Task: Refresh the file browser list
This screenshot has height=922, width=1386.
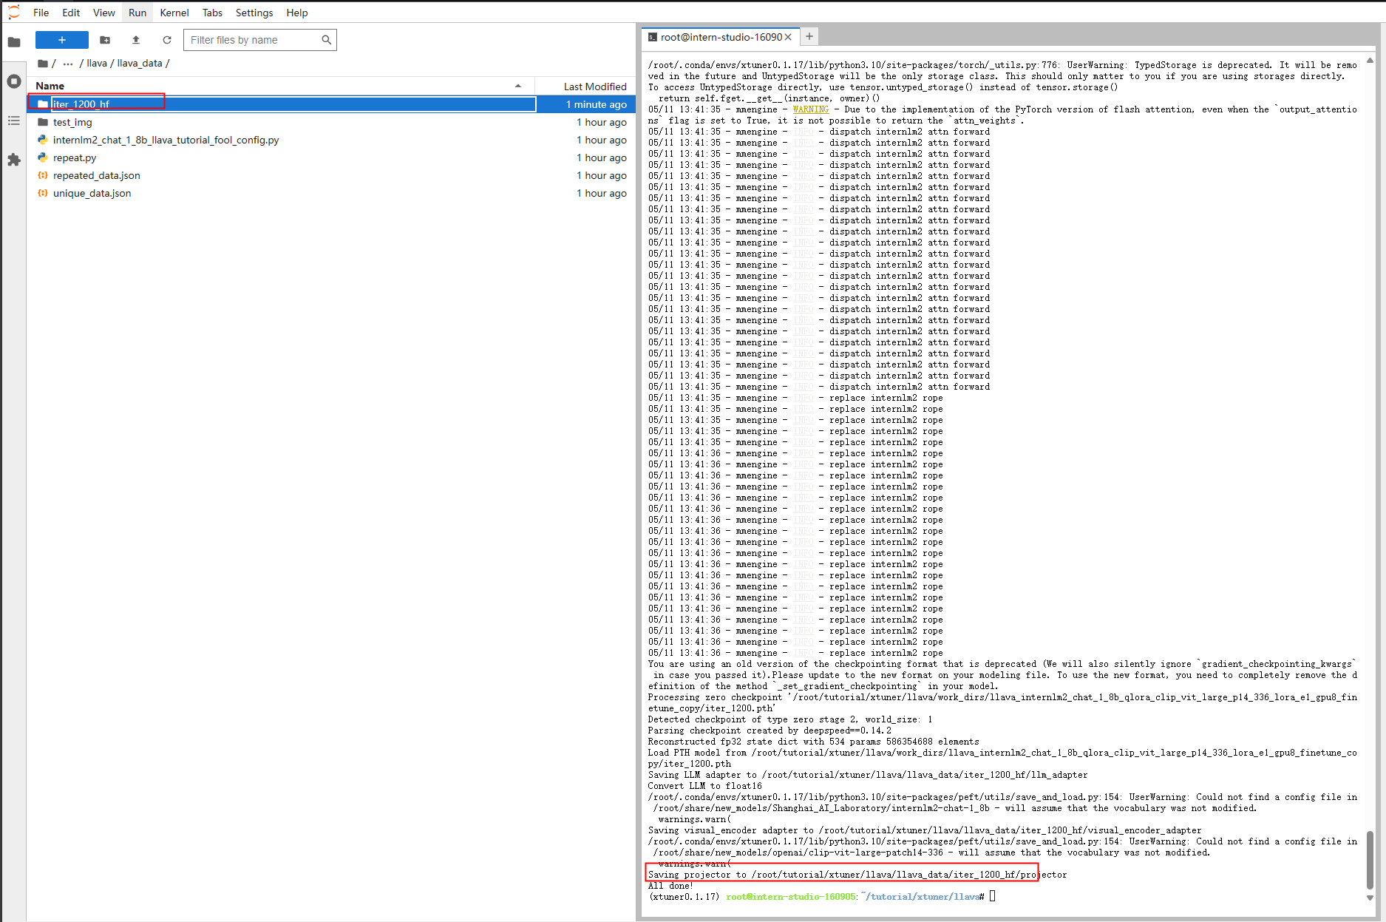Action: [x=167, y=40]
